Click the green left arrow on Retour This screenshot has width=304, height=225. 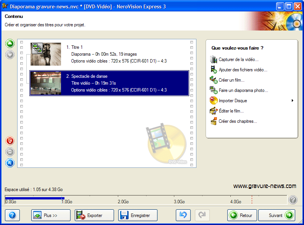(233, 215)
